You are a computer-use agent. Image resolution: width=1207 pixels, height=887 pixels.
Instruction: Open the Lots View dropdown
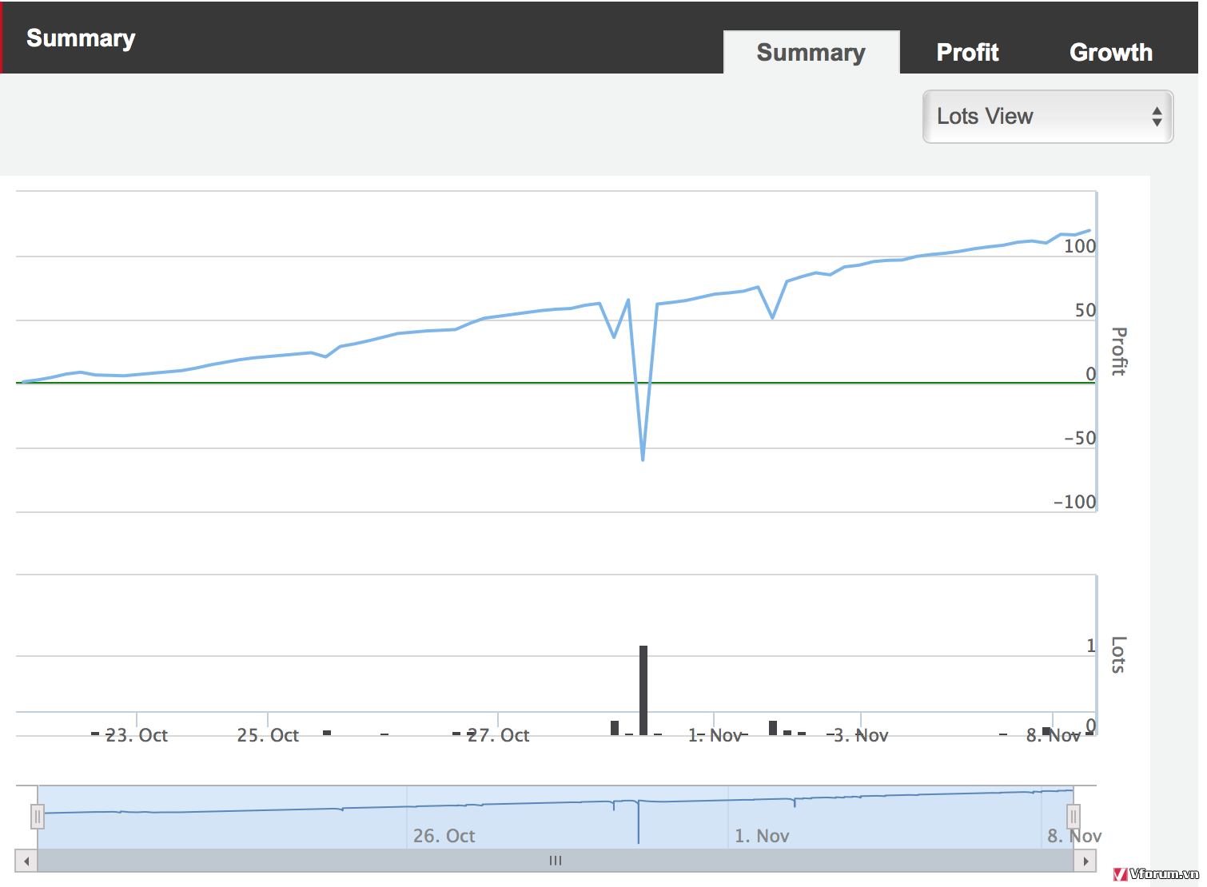1047,117
